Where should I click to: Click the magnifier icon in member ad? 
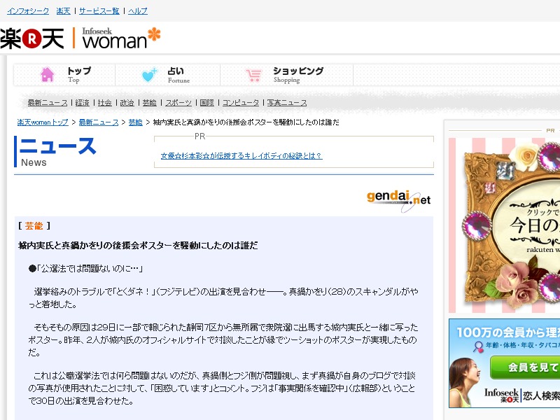point(478,346)
